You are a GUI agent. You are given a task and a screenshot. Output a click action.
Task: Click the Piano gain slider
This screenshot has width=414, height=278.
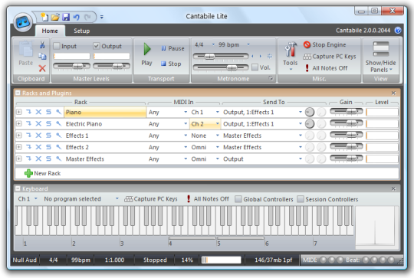pos(347,112)
